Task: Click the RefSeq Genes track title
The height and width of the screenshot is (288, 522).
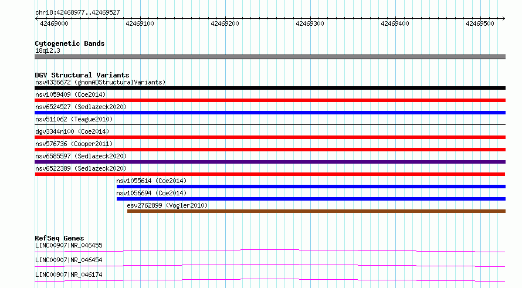Action: (x=59, y=238)
